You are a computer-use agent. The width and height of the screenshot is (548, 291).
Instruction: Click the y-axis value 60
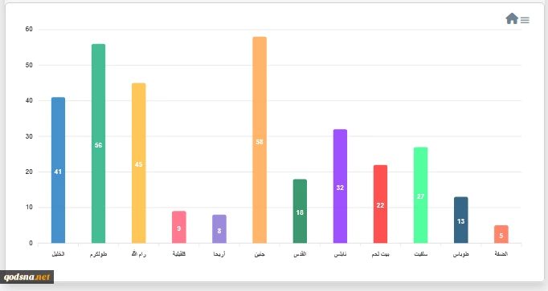tap(29, 30)
